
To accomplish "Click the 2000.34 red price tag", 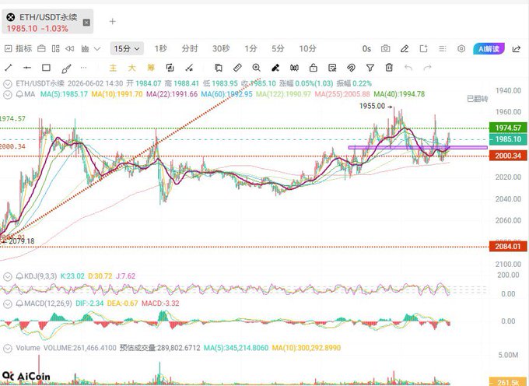I will [x=508, y=156].
